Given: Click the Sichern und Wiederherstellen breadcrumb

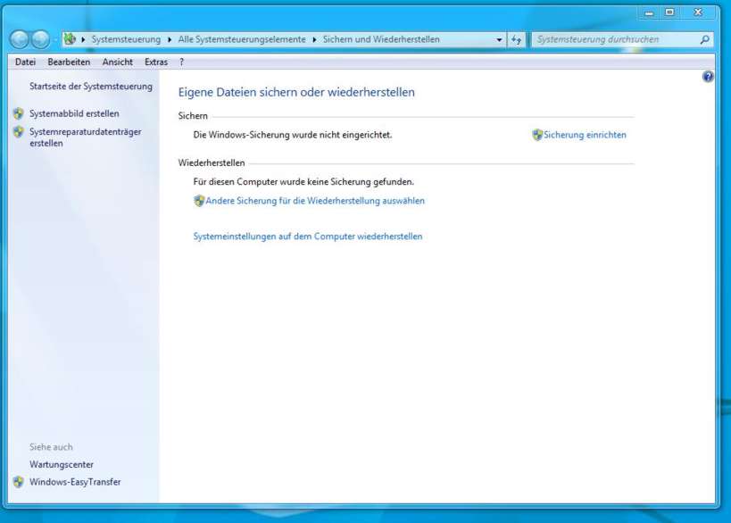Looking at the screenshot, I should (x=381, y=39).
